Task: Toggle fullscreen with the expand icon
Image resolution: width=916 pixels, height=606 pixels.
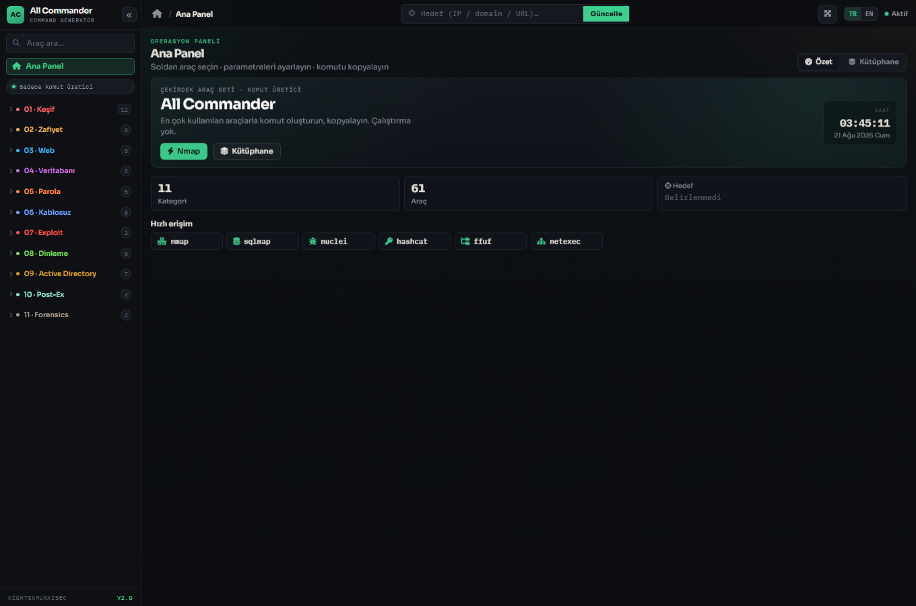Action: tap(828, 13)
